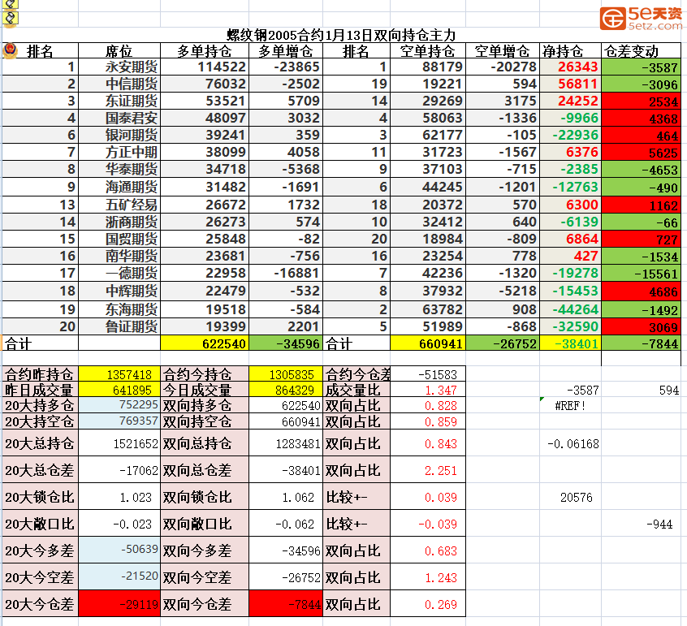Click the 昨日成交量 label cell
Screen dimensions: 687x626
point(41,390)
